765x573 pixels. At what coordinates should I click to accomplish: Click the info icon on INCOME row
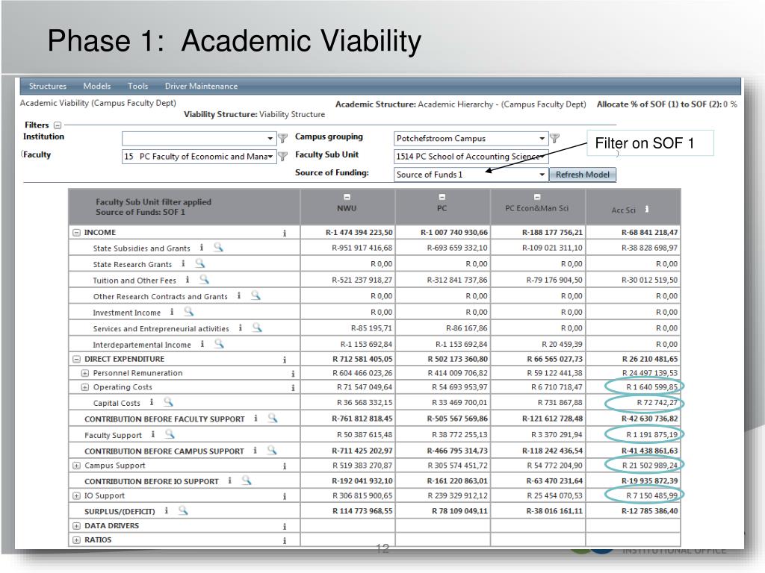point(285,234)
